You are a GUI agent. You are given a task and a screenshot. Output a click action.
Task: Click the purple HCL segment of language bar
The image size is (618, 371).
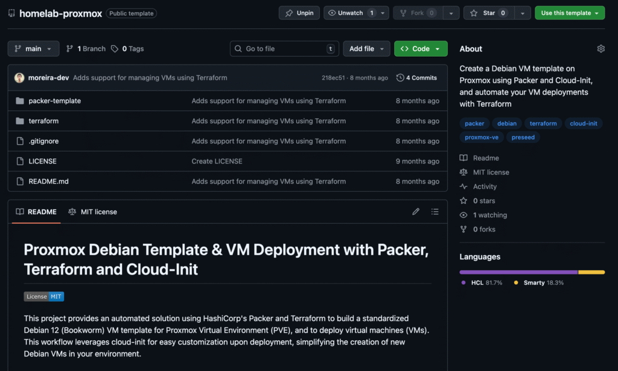pos(518,272)
